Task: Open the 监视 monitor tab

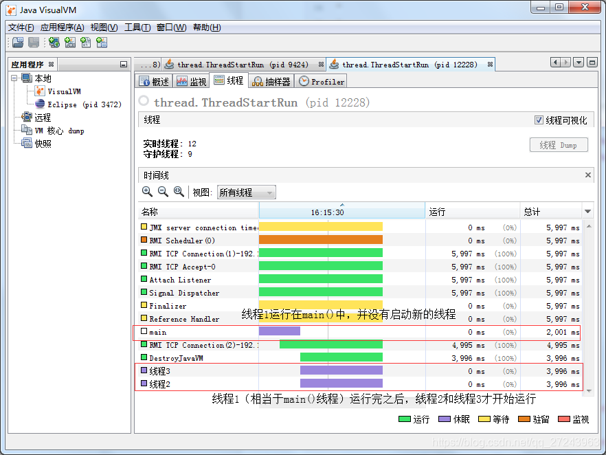Action: (192, 82)
